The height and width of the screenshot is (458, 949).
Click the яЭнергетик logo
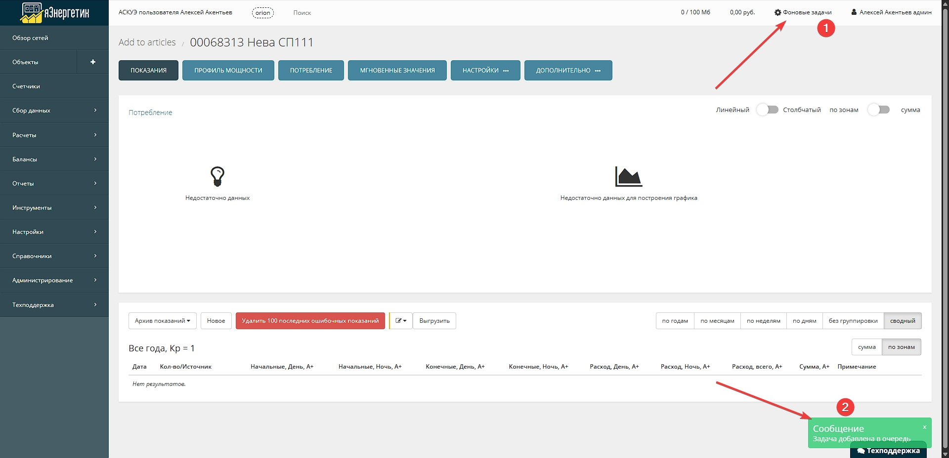54,13
